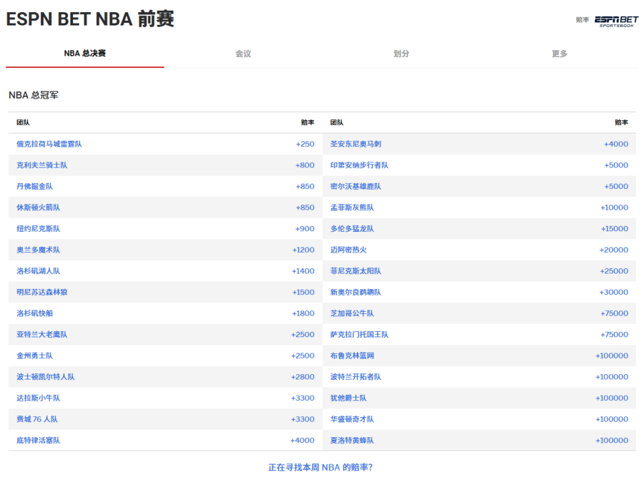Select the +20000 odds value
The width and height of the screenshot is (644, 480).
point(614,249)
